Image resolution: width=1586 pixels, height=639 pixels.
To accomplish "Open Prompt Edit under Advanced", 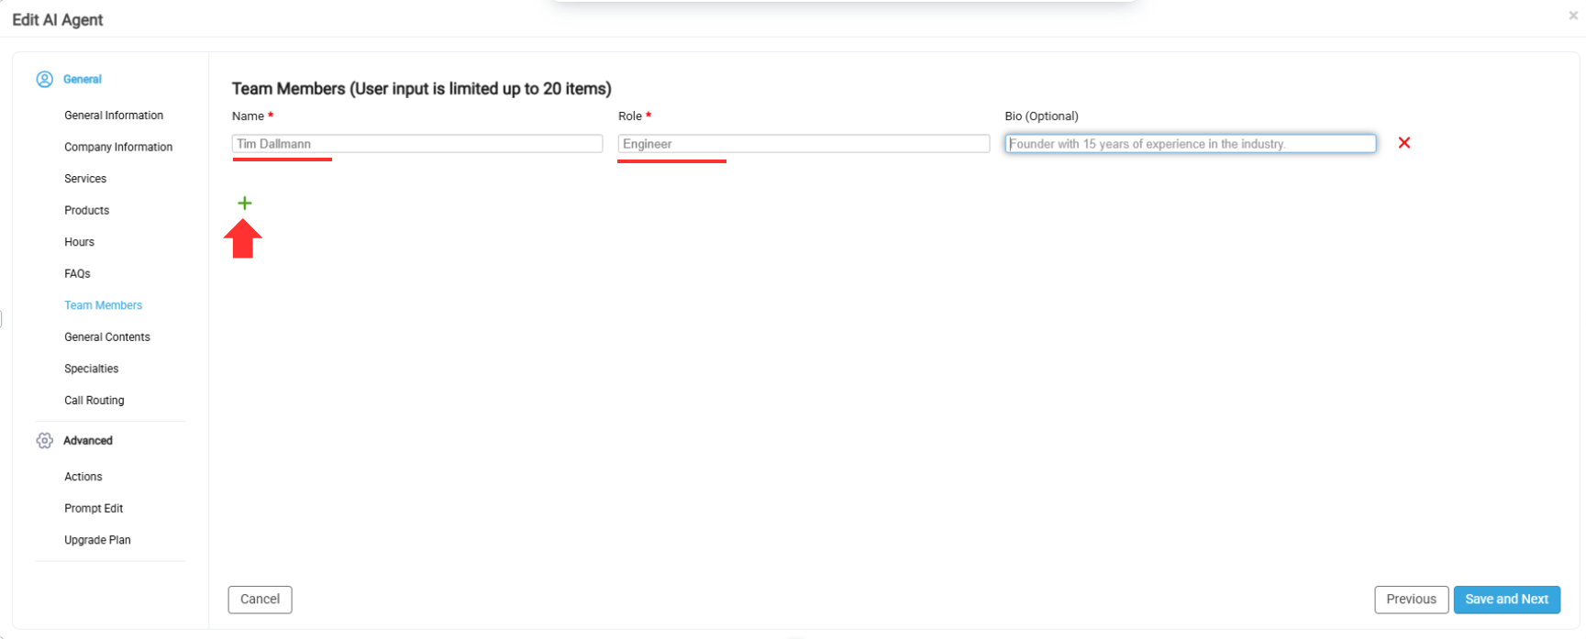I will pyautogui.click(x=94, y=509).
